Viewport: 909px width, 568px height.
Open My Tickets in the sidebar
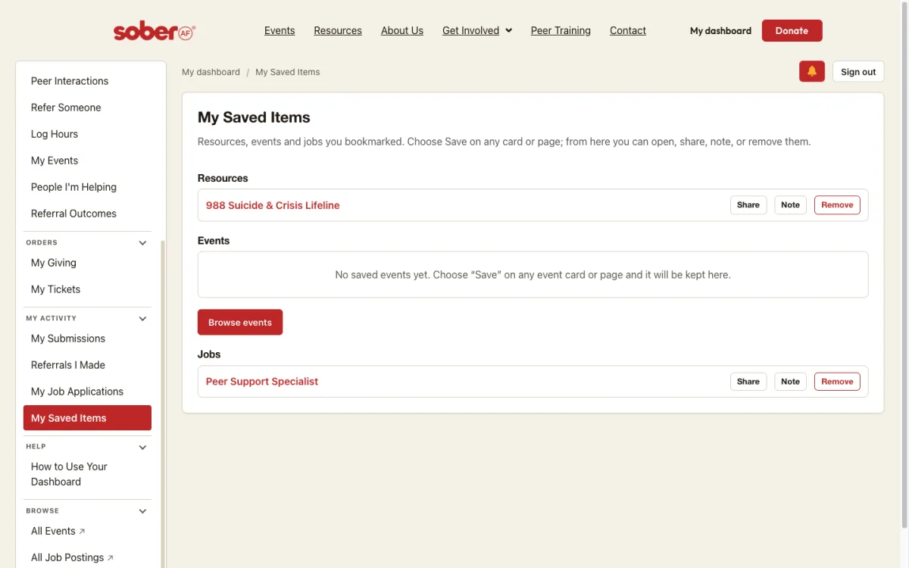87,289
